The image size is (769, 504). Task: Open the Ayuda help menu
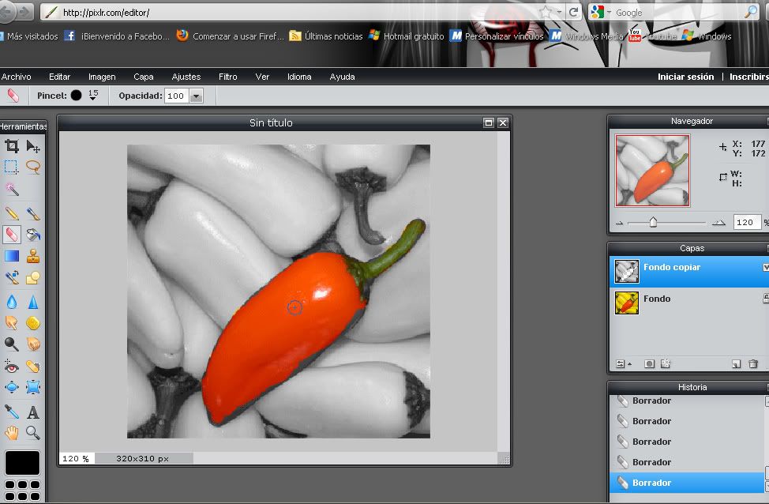[x=342, y=77]
